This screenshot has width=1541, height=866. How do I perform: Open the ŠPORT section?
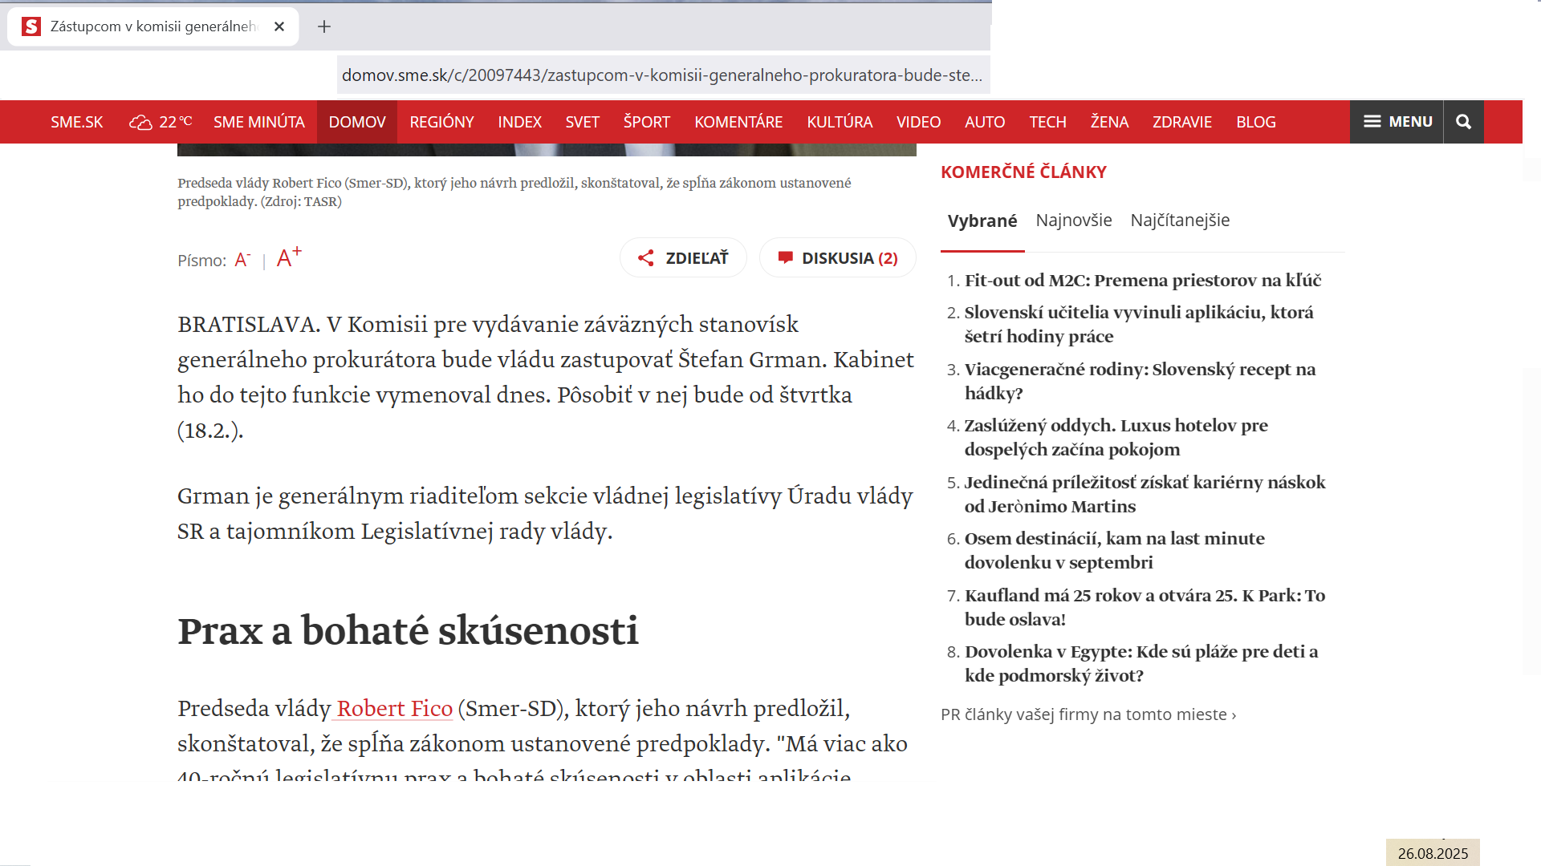coord(647,122)
